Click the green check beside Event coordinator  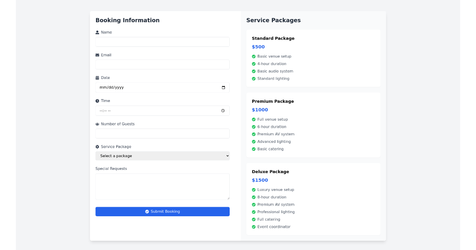253,227
